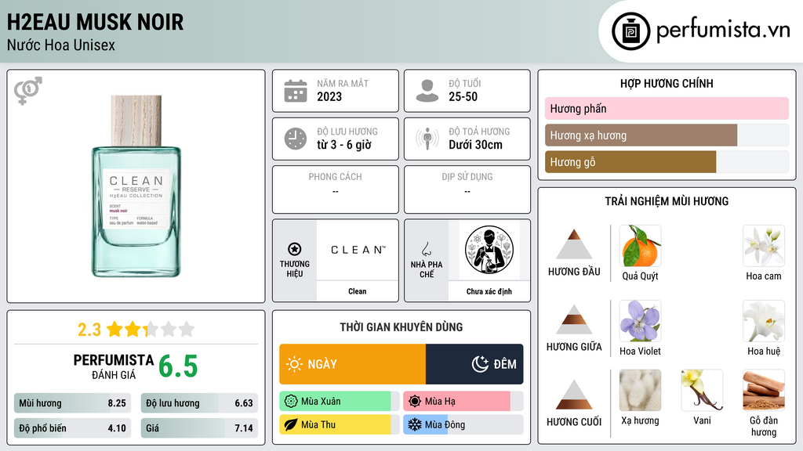Click the Mùa Xuân season bar
Screen dimensions: 803x451
tap(340, 402)
